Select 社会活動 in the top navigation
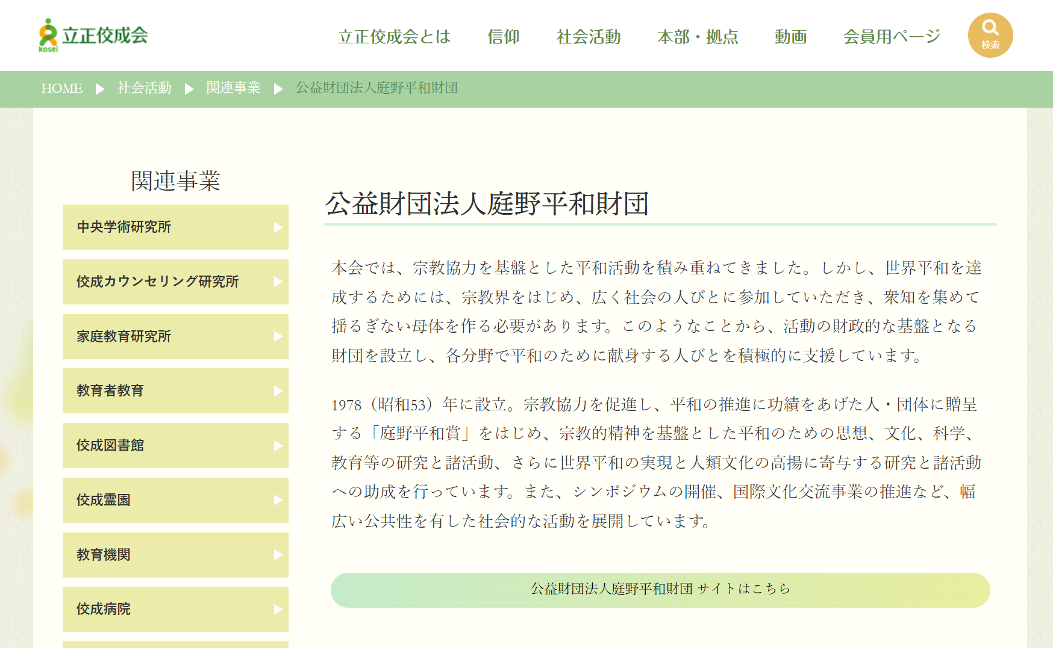 click(589, 37)
